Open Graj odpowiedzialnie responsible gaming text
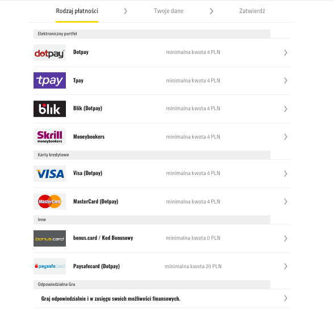This screenshot has width=334, height=316. (111, 299)
